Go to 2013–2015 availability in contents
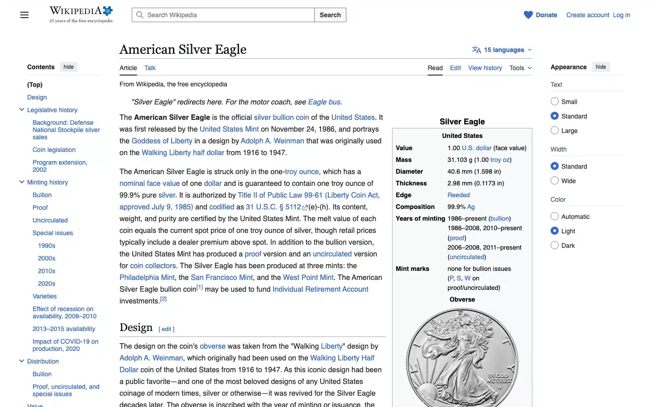This screenshot has height=407, width=652. point(64,329)
